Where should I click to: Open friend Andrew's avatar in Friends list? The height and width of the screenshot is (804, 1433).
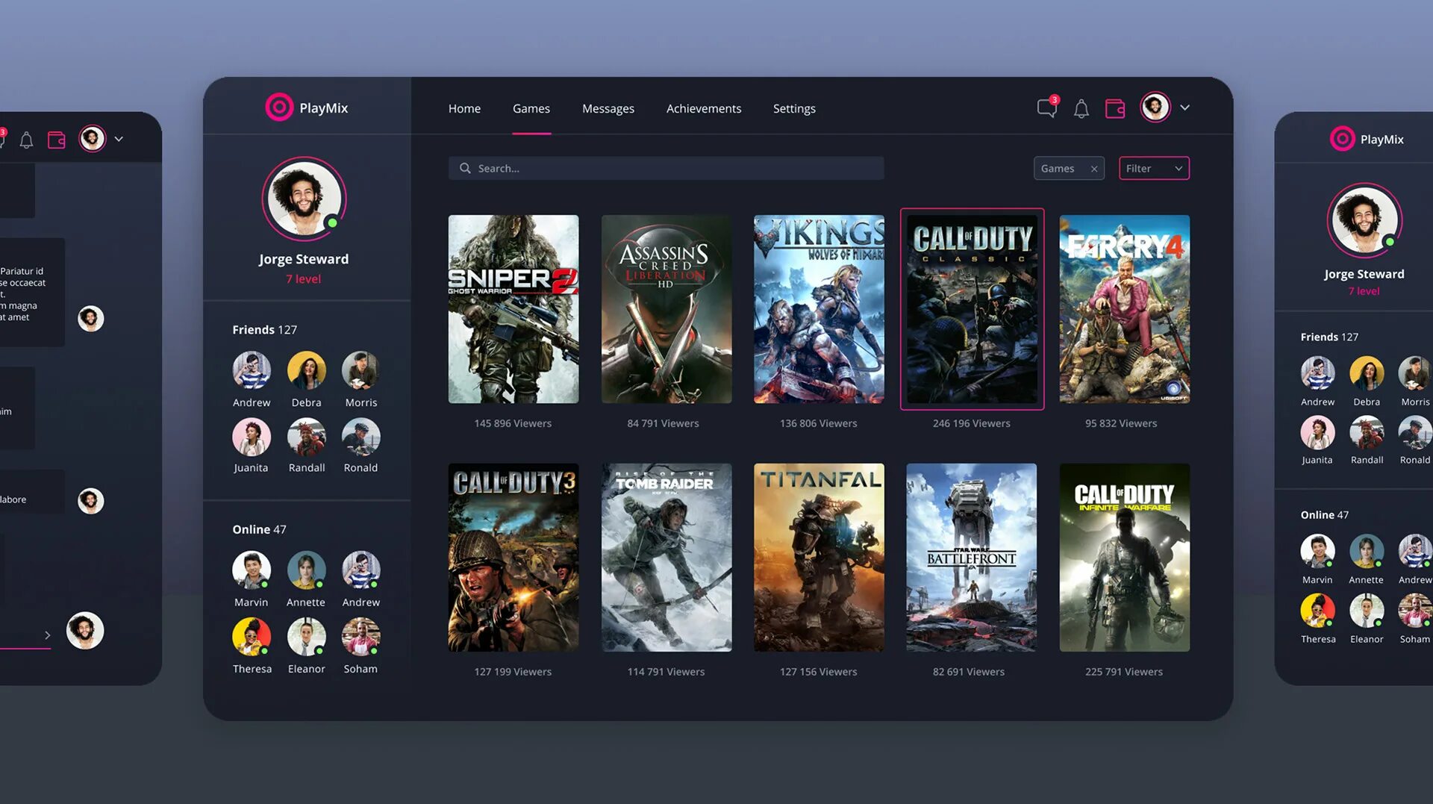click(252, 370)
